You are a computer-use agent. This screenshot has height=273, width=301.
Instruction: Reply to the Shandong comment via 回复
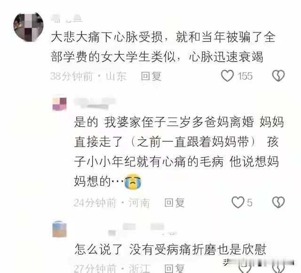151,76
